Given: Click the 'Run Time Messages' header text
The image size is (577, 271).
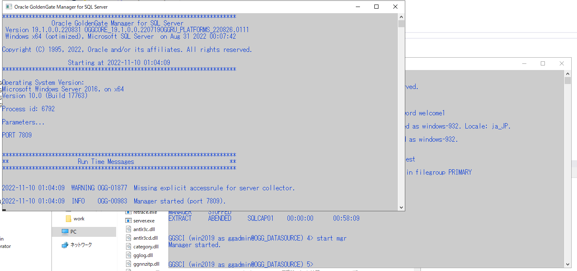Looking at the screenshot, I should coord(106,161).
